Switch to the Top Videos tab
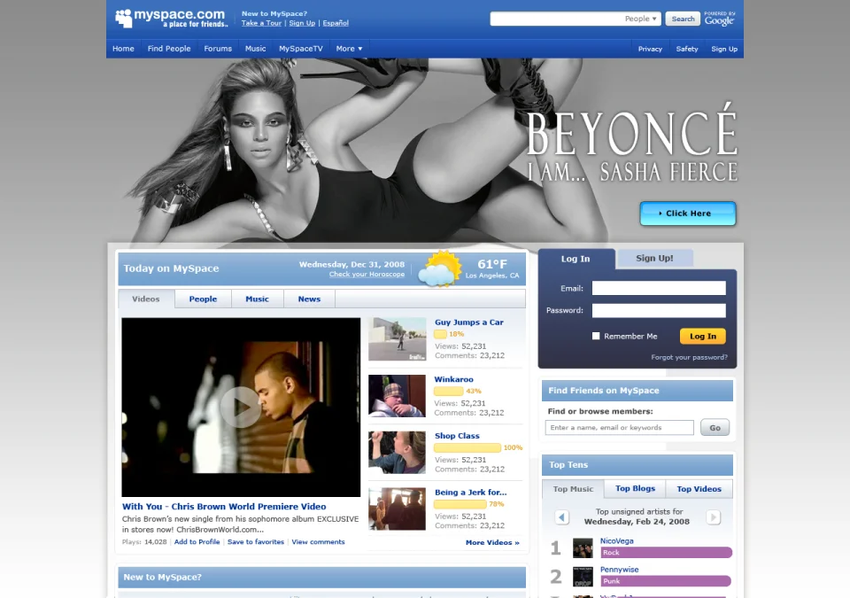Image resolution: width=850 pixels, height=598 pixels. point(699,489)
